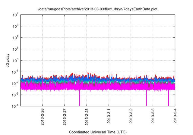
Task: Select the 2013-3-4 x-axis date label
Action: [175, 116]
